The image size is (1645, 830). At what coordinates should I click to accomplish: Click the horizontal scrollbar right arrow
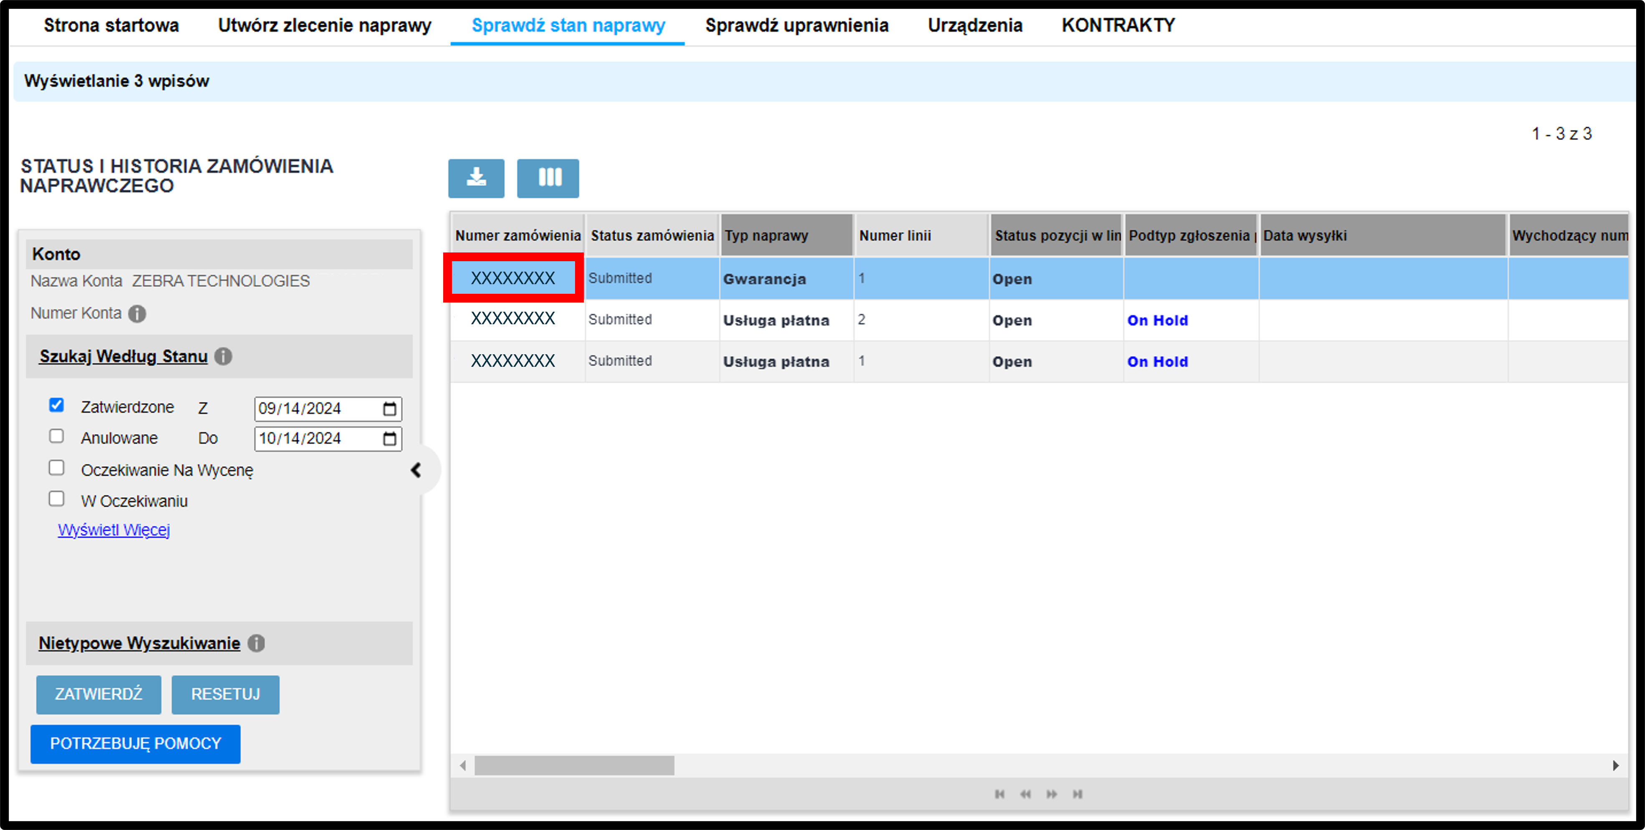(1616, 765)
